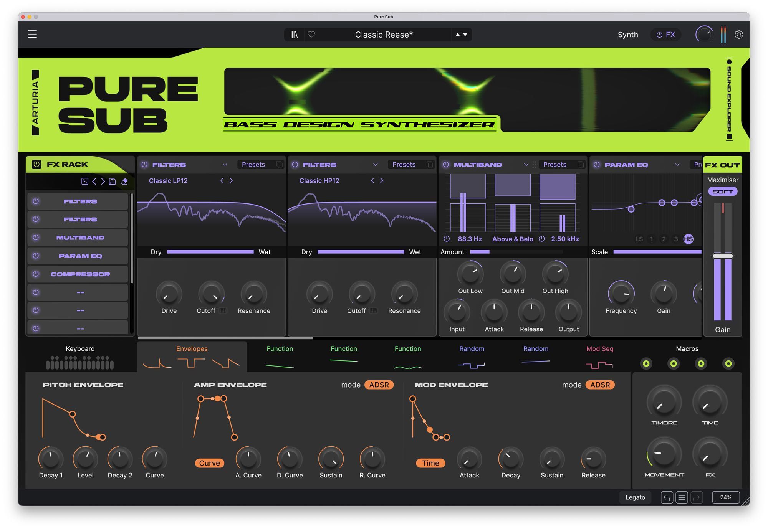Image resolution: width=768 pixels, height=530 pixels.
Task: Select next filter type for Classic LP12
Action: 231,180
